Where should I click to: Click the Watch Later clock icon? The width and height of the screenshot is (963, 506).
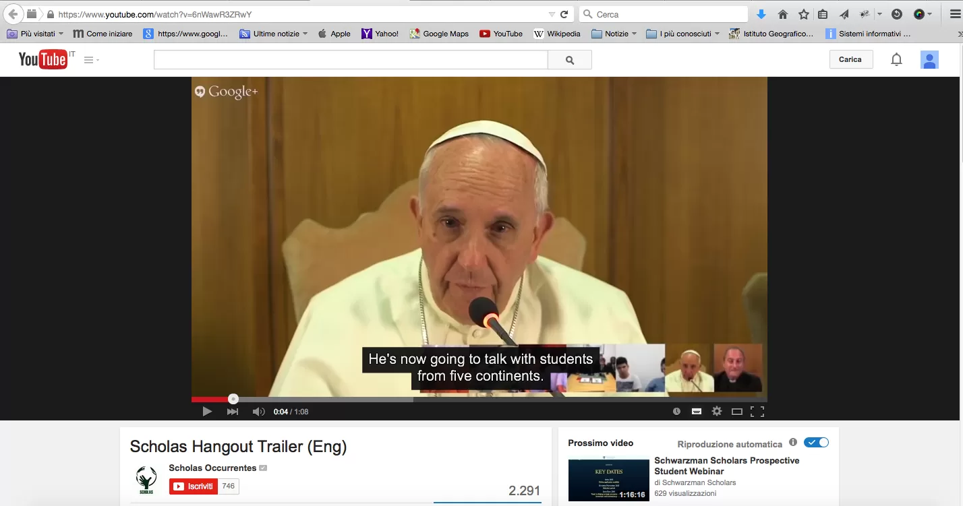[x=676, y=412]
